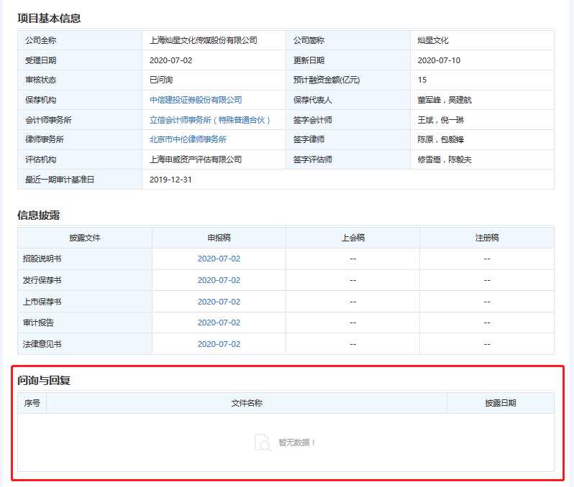Screen dimensions: 574x487
Task: Click the 受理日期 field label
Action: coord(40,60)
